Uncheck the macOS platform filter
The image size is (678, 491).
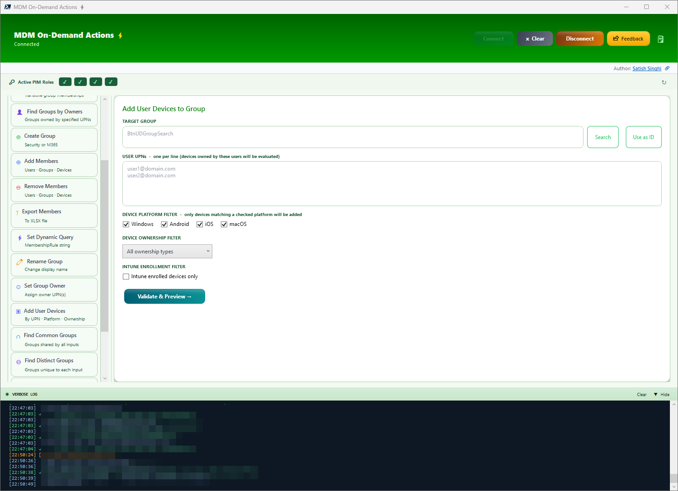pyautogui.click(x=224, y=224)
